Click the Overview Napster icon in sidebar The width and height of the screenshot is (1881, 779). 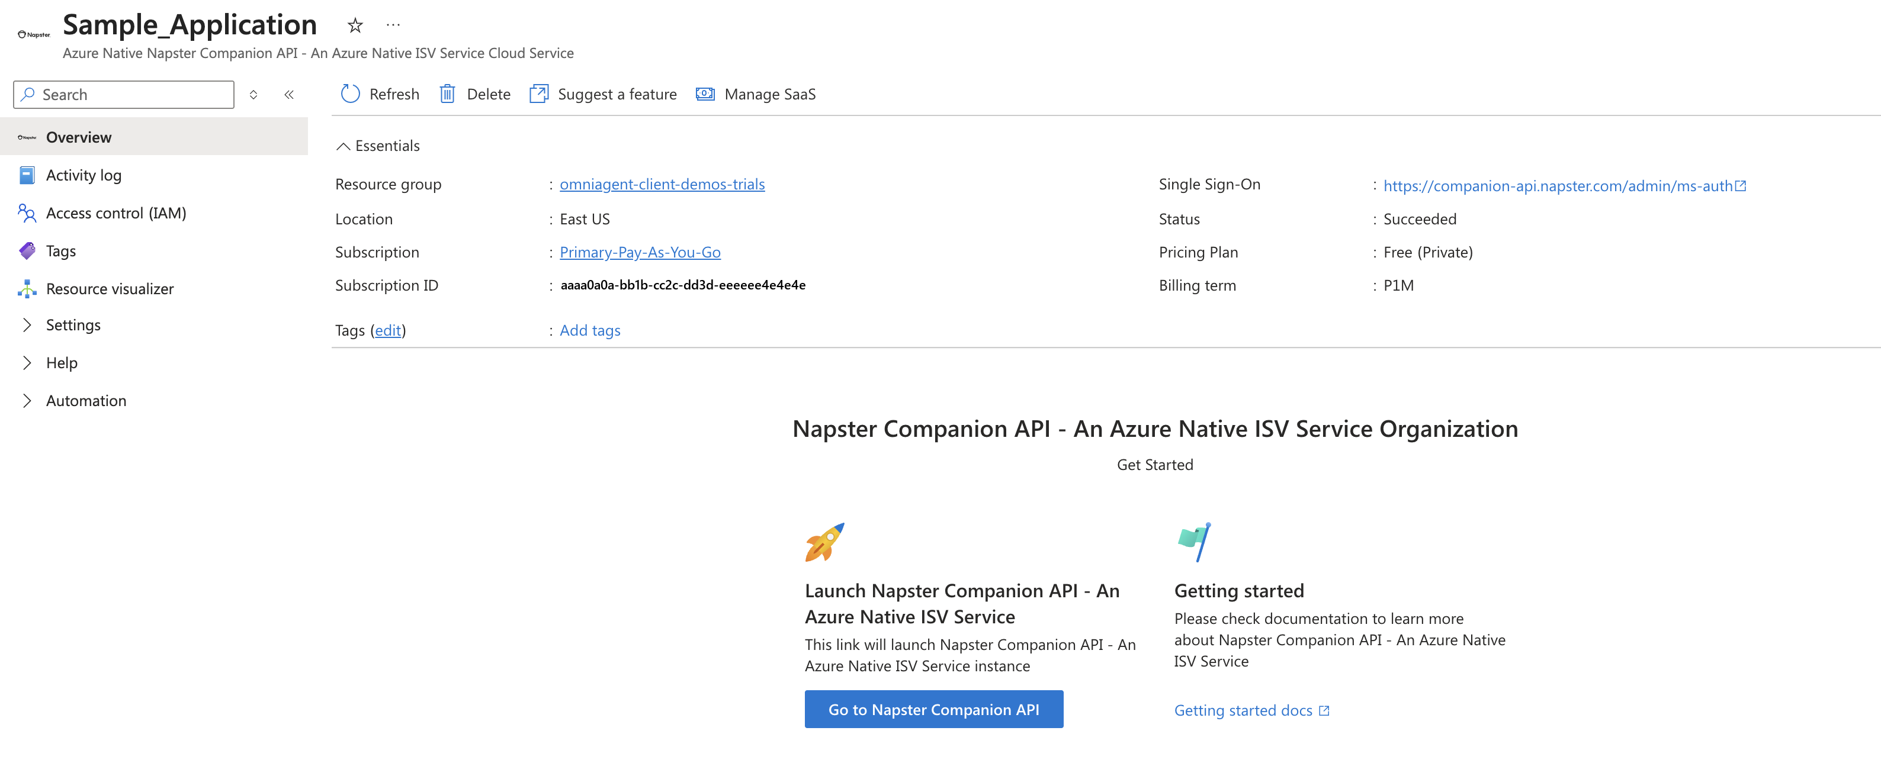(x=27, y=137)
